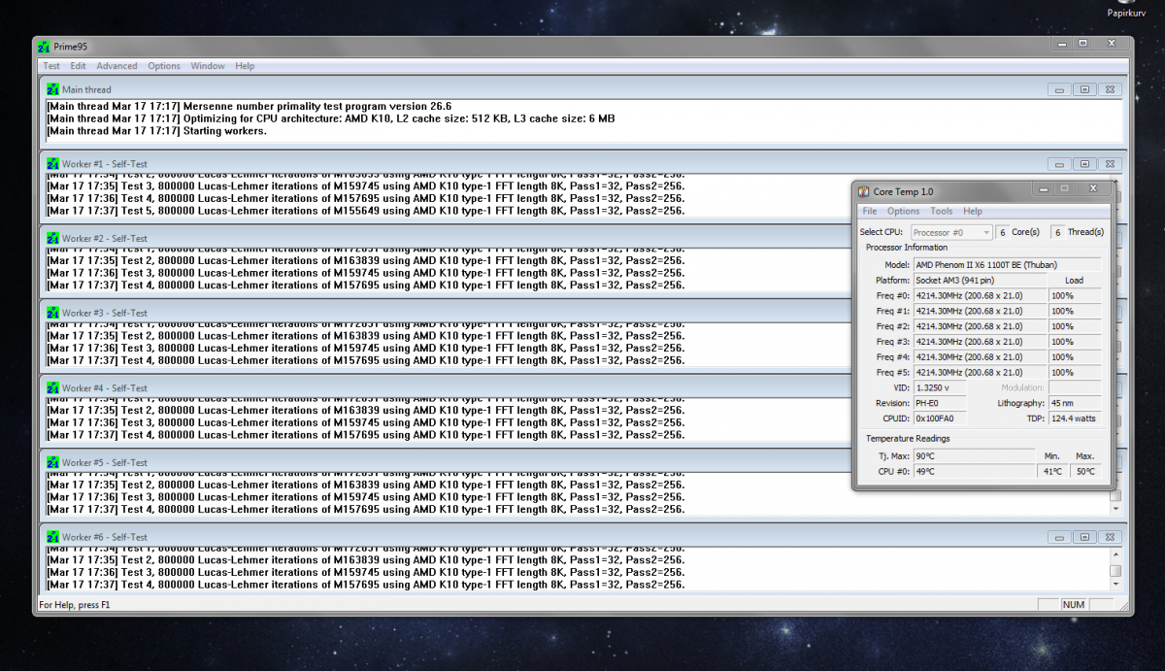The width and height of the screenshot is (1165, 671).
Task: Click the Worker #5 scrollbar down arrow
Action: (1115, 509)
